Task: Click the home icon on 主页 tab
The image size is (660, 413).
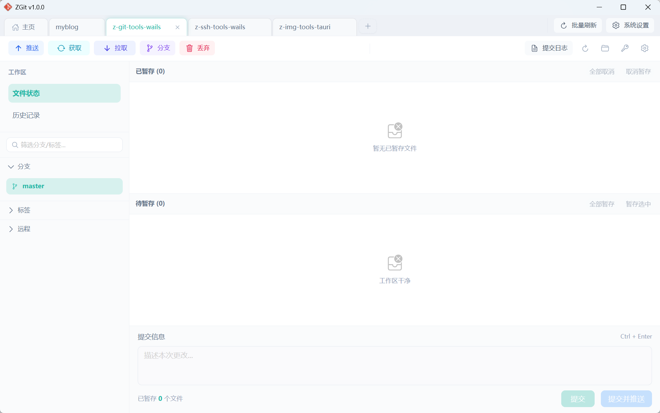Action: (15, 27)
